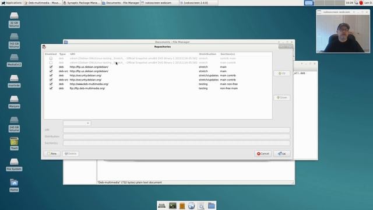
Task: Click the Section(s) input field
Action: 177,143
